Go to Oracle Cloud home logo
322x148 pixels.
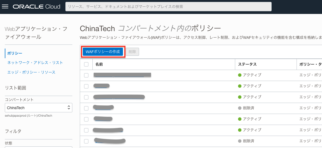(x=36, y=7)
